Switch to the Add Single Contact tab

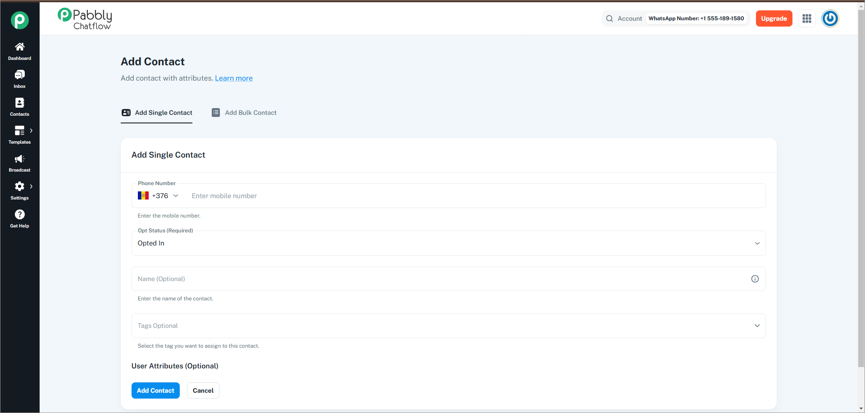coord(157,113)
